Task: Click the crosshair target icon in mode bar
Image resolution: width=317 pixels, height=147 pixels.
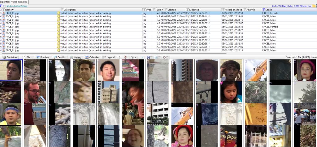Action: [164, 57]
